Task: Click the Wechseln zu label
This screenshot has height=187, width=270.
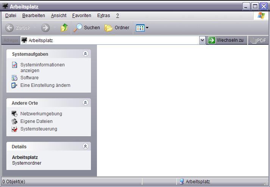Action: (x=230, y=40)
